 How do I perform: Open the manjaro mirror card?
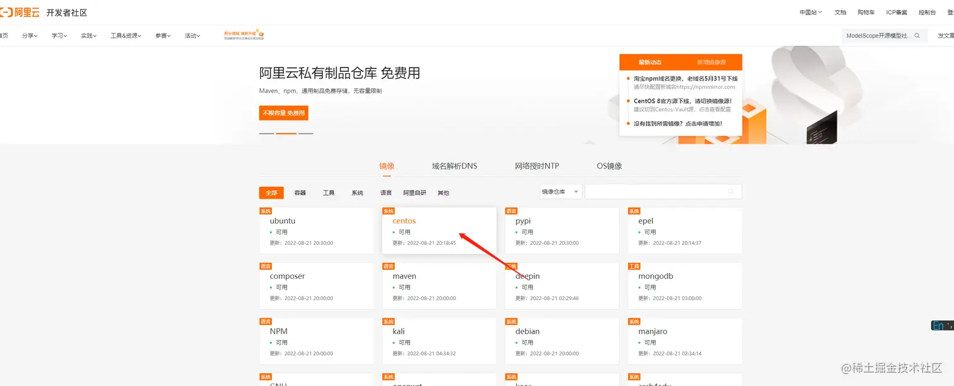pyautogui.click(x=685, y=341)
